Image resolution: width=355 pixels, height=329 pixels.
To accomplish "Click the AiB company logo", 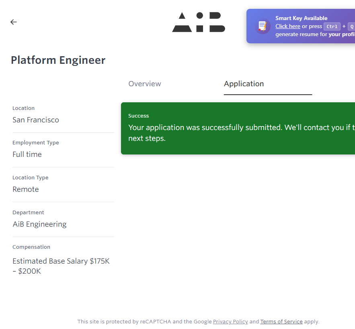I will point(199,22).
